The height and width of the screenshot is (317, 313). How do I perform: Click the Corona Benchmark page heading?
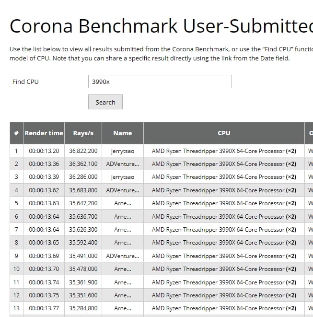pos(161,26)
